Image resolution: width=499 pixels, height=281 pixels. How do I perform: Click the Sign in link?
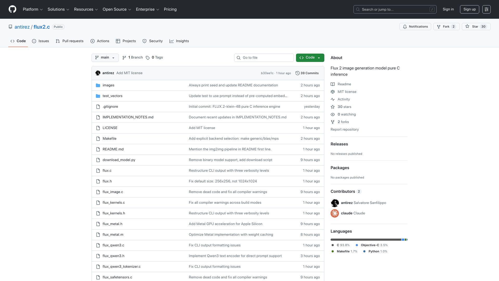tap(448, 9)
